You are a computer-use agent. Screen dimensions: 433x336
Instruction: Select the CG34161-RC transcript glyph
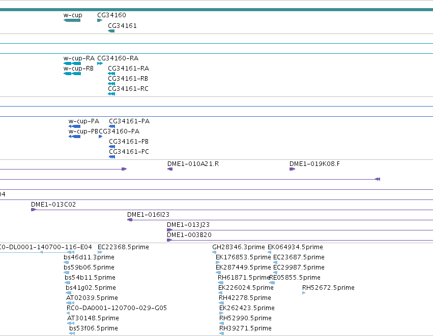pyautogui.click(x=111, y=94)
